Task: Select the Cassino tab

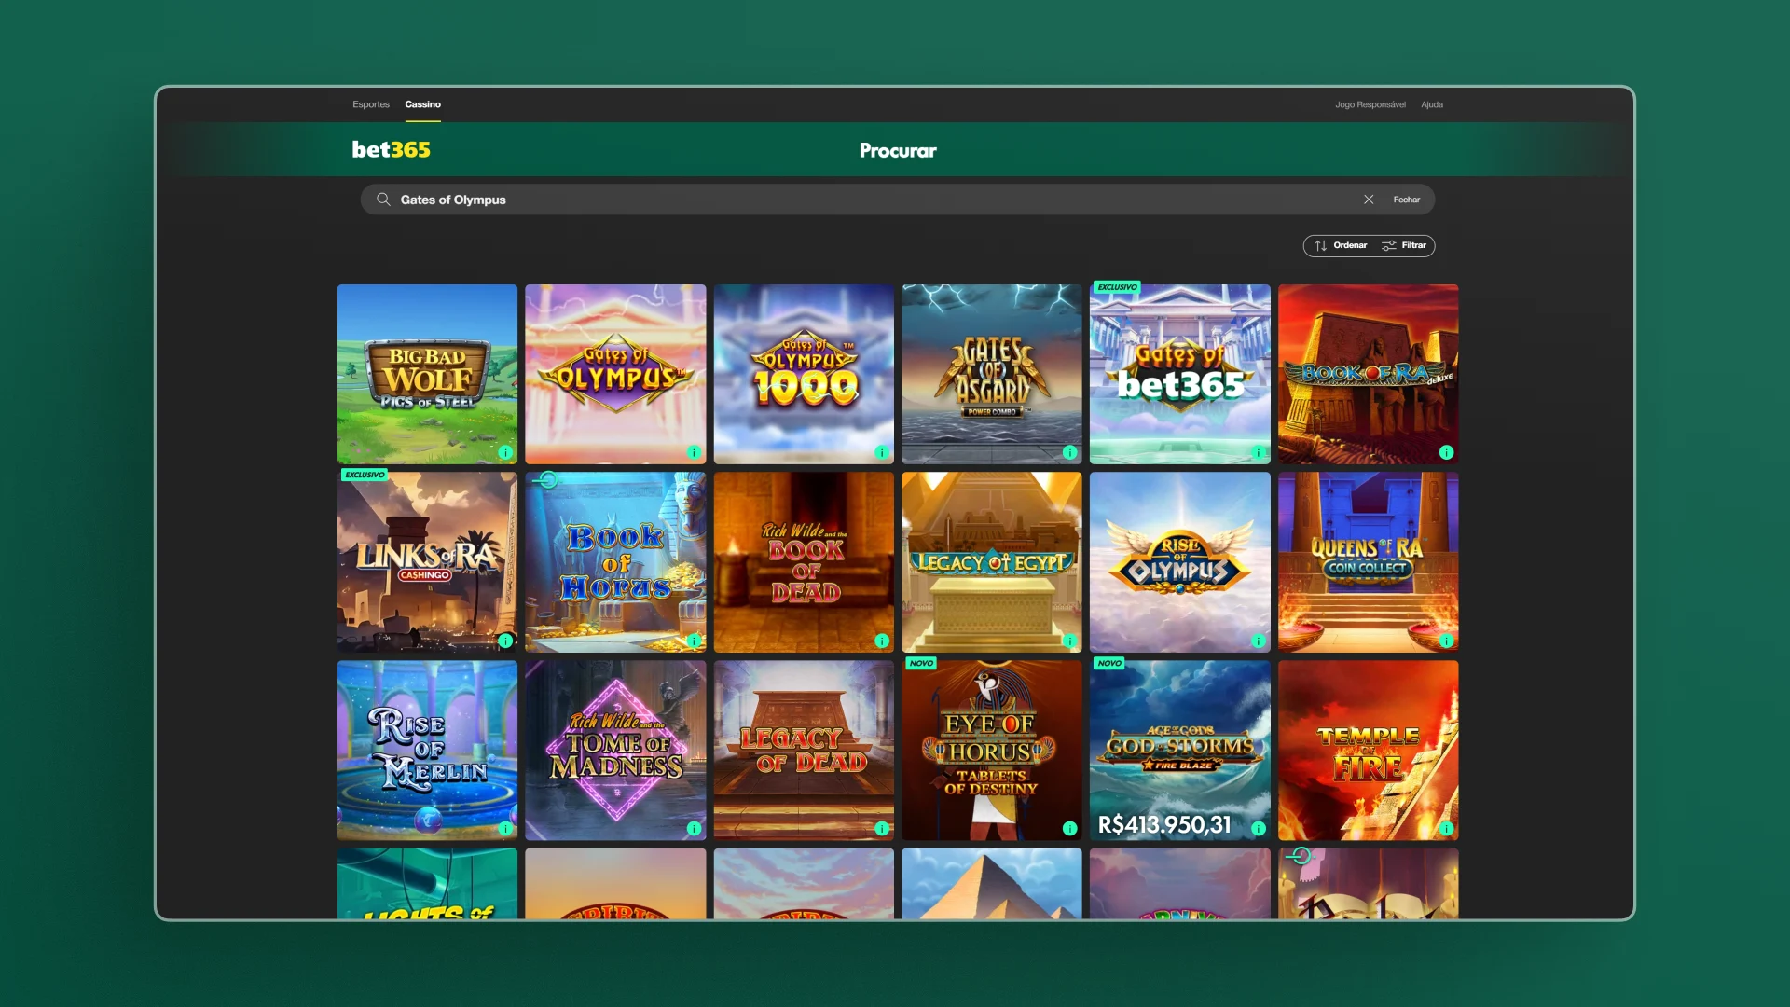Action: tap(422, 104)
